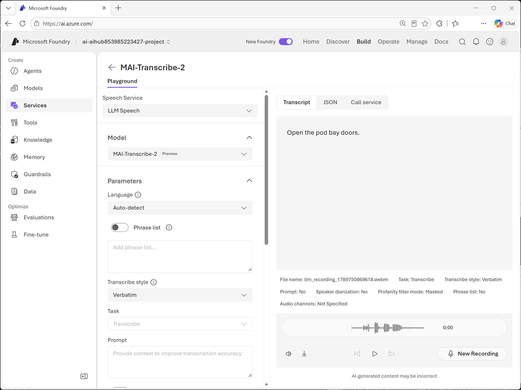The image size is (521, 390).
Task: Open the account profile icon
Action: tap(504, 42)
